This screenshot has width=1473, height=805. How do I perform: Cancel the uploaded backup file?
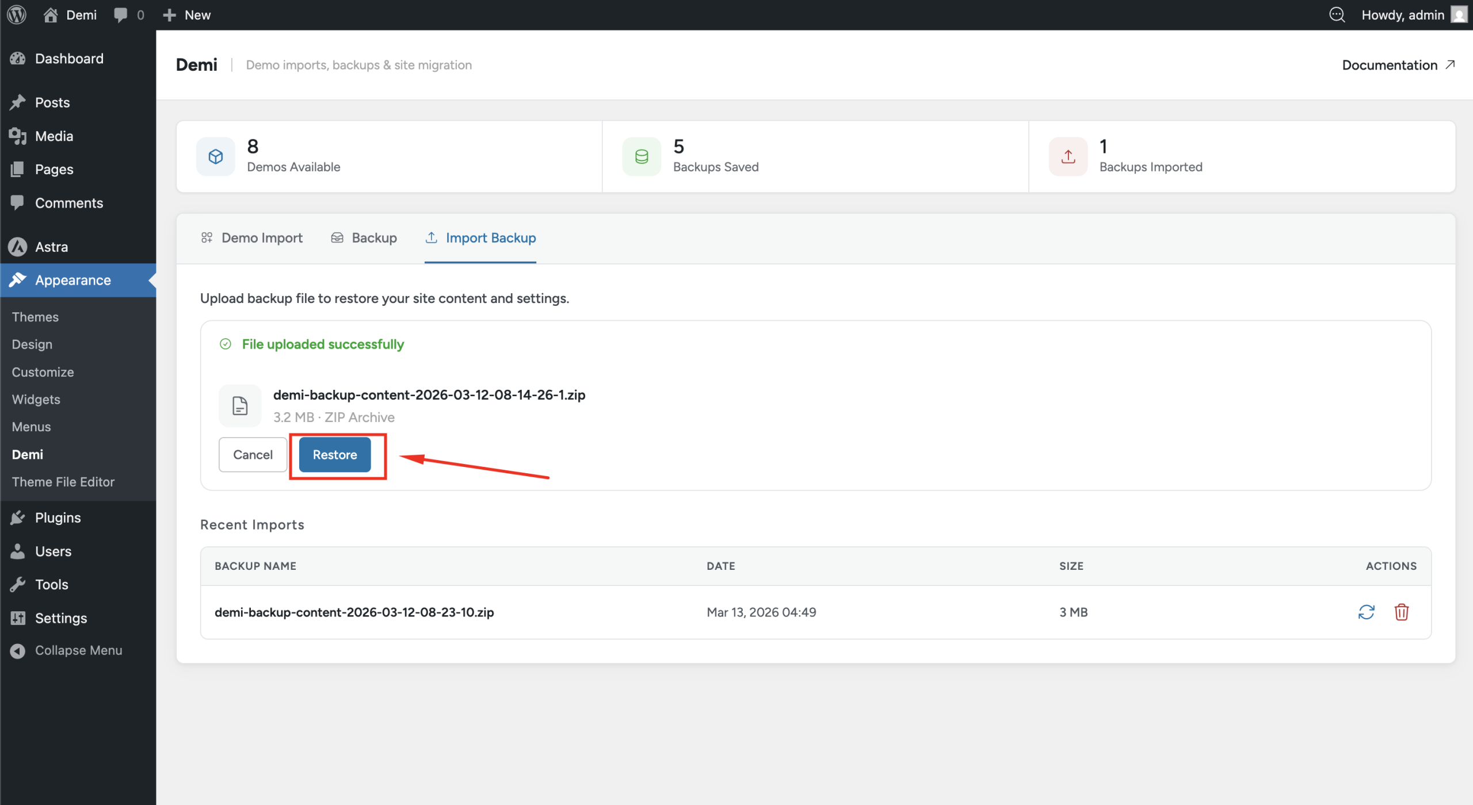[253, 455]
